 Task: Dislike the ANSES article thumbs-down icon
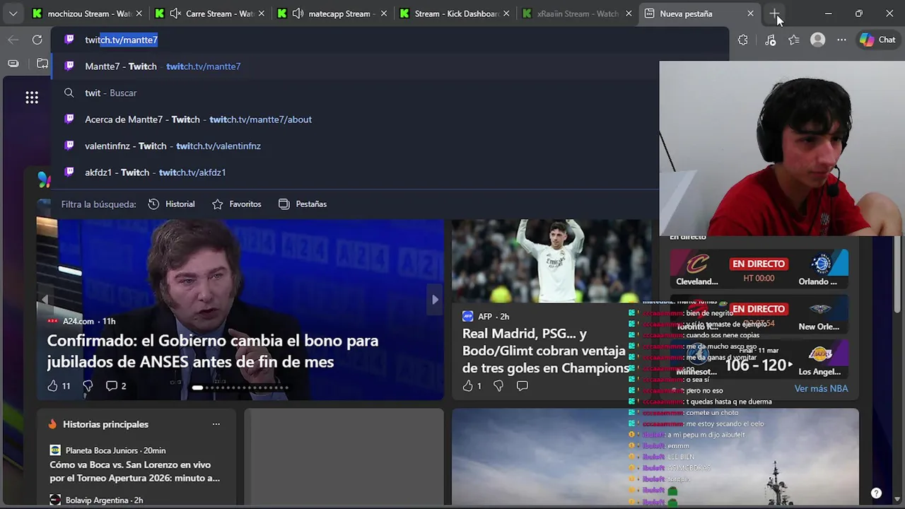(x=88, y=385)
